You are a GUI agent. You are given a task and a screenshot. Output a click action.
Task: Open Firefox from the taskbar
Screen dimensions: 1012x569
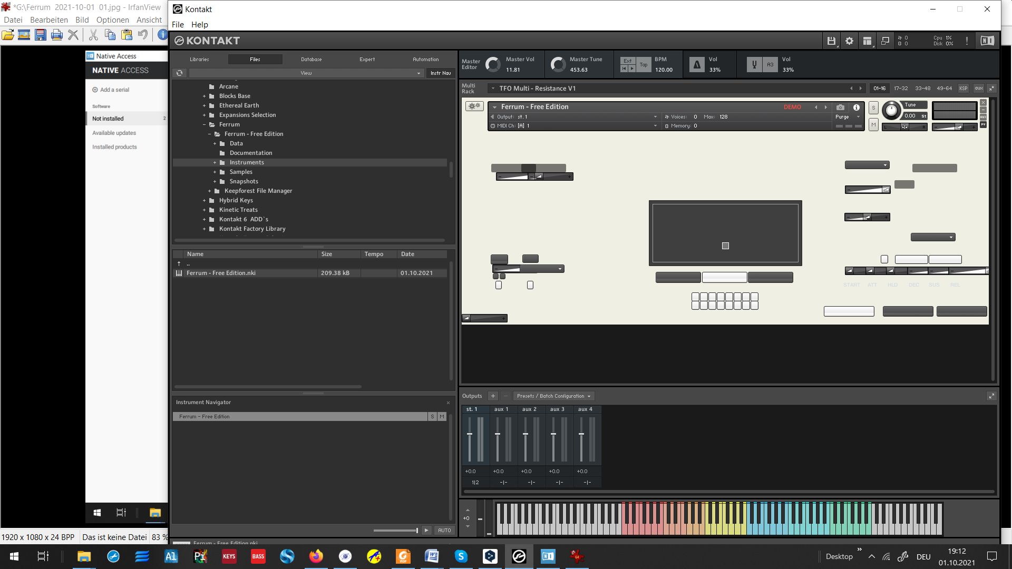(x=316, y=556)
